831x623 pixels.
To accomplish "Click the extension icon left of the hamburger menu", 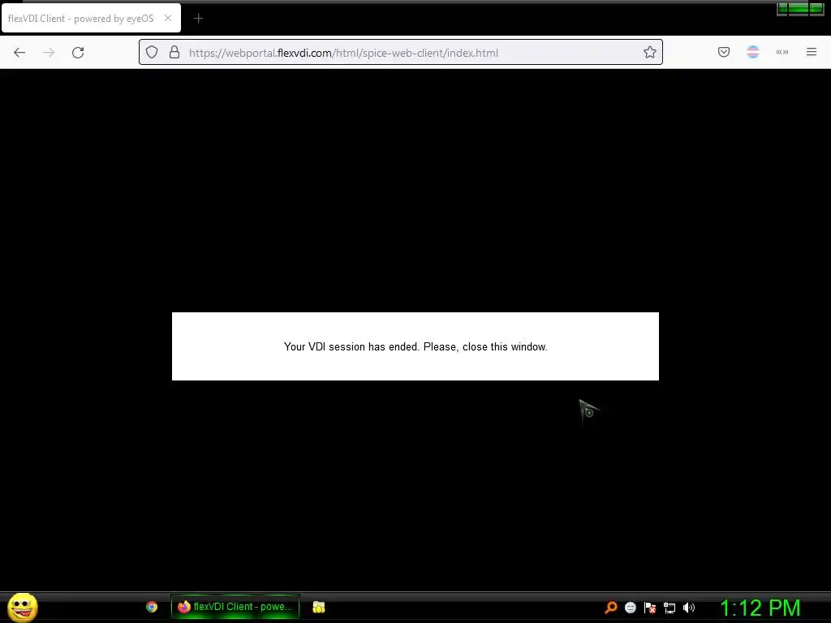I will pyautogui.click(x=782, y=52).
